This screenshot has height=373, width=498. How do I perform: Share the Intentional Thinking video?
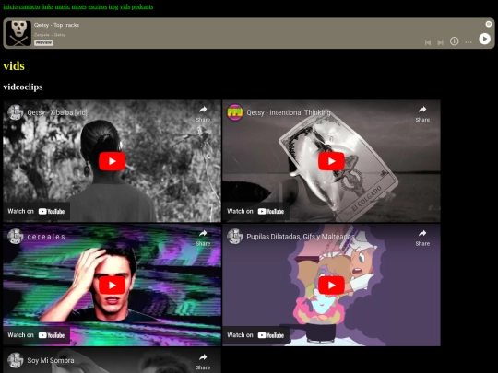point(422,113)
